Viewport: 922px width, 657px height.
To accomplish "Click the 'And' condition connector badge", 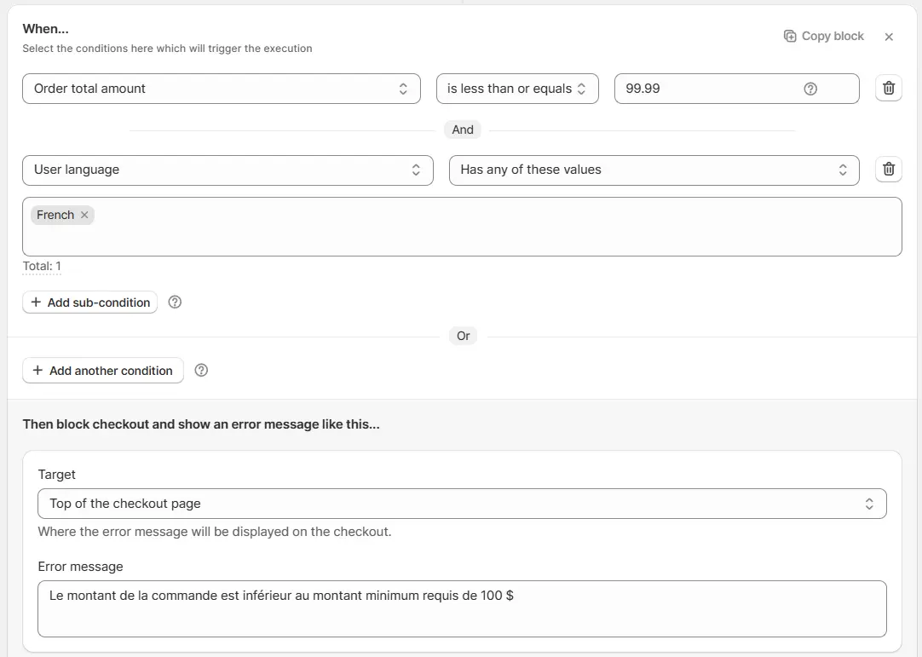I will pos(463,130).
